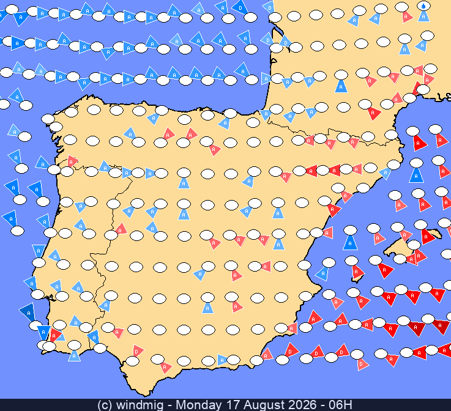The height and width of the screenshot is (411, 451).
Task: Click the red arrow marker over Menorca island
Action: [x=427, y=237]
